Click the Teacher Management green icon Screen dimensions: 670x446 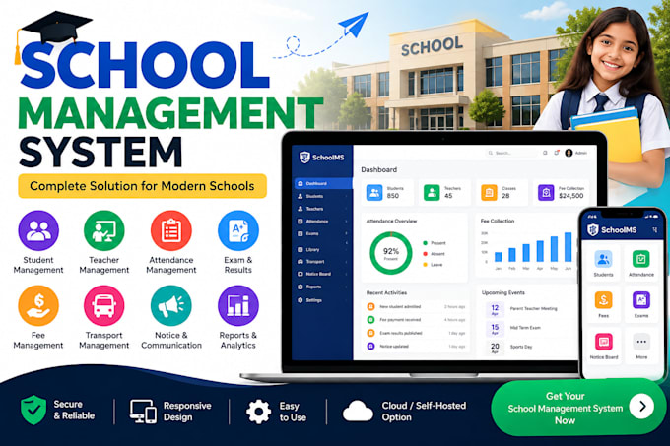tap(103, 230)
